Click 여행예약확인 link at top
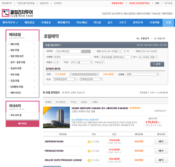The width and height of the screenshot is (175, 167). click(x=117, y=3)
